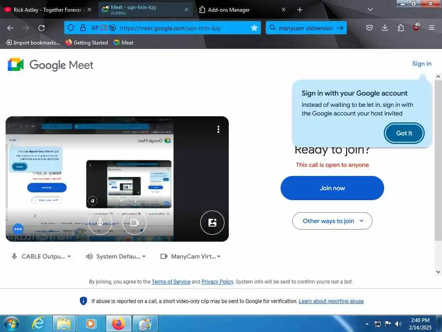Screen dimensions: 442x332
Task: Open the System Default speaker dropdown
Action: point(116,256)
